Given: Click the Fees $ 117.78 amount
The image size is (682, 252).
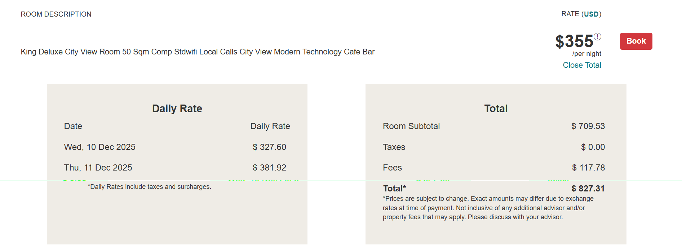Looking at the screenshot, I should tap(588, 168).
